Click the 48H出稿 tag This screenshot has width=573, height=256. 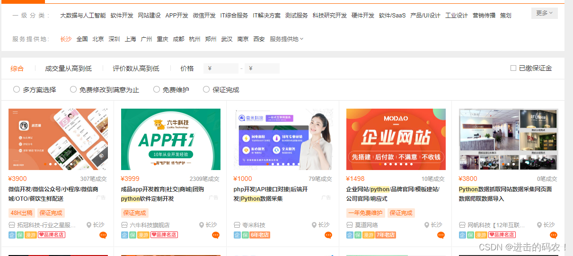[22, 213]
